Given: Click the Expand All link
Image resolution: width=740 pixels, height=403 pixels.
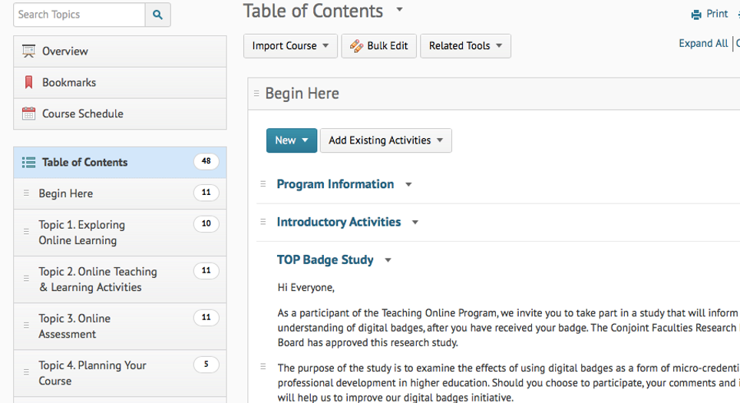Looking at the screenshot, I should click(x=702, y=44).
